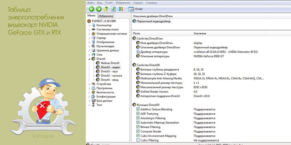Sort by the Значение column header
Viewport: 291px width, 145px height.
[x=229, y=34]
